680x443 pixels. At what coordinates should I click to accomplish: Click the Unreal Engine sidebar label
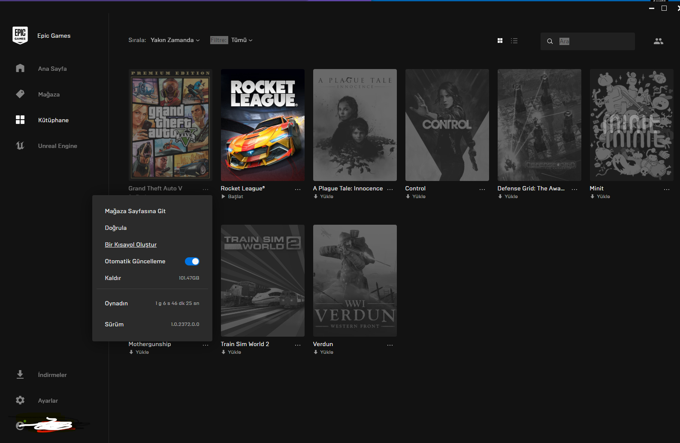click(x=57, y=146)
